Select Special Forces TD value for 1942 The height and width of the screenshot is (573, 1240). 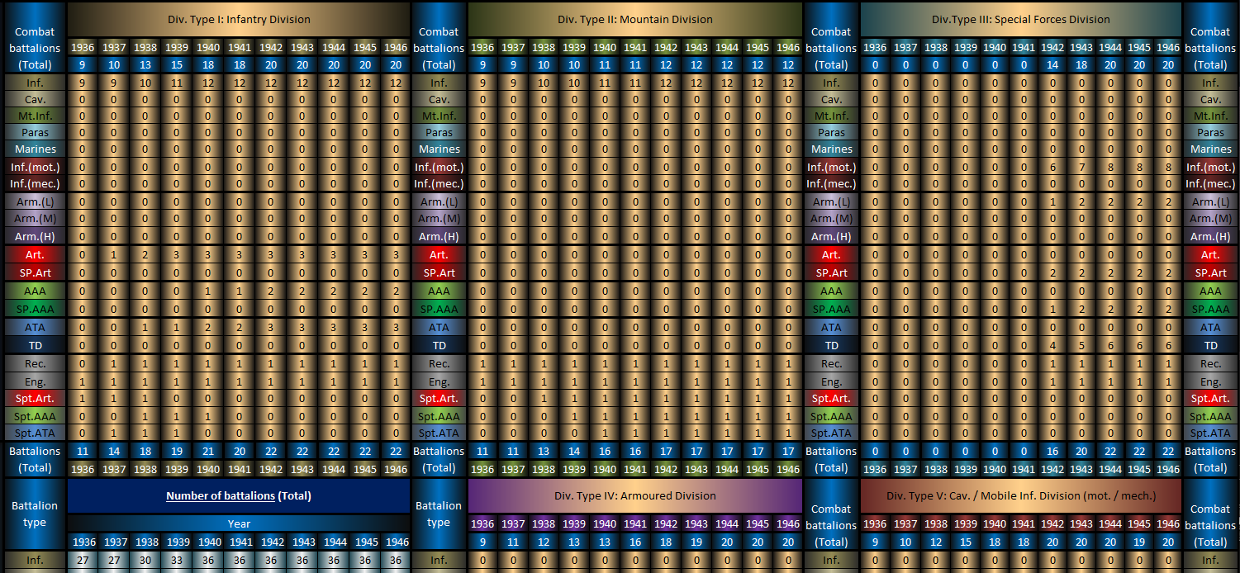(x=1052, y=346)
